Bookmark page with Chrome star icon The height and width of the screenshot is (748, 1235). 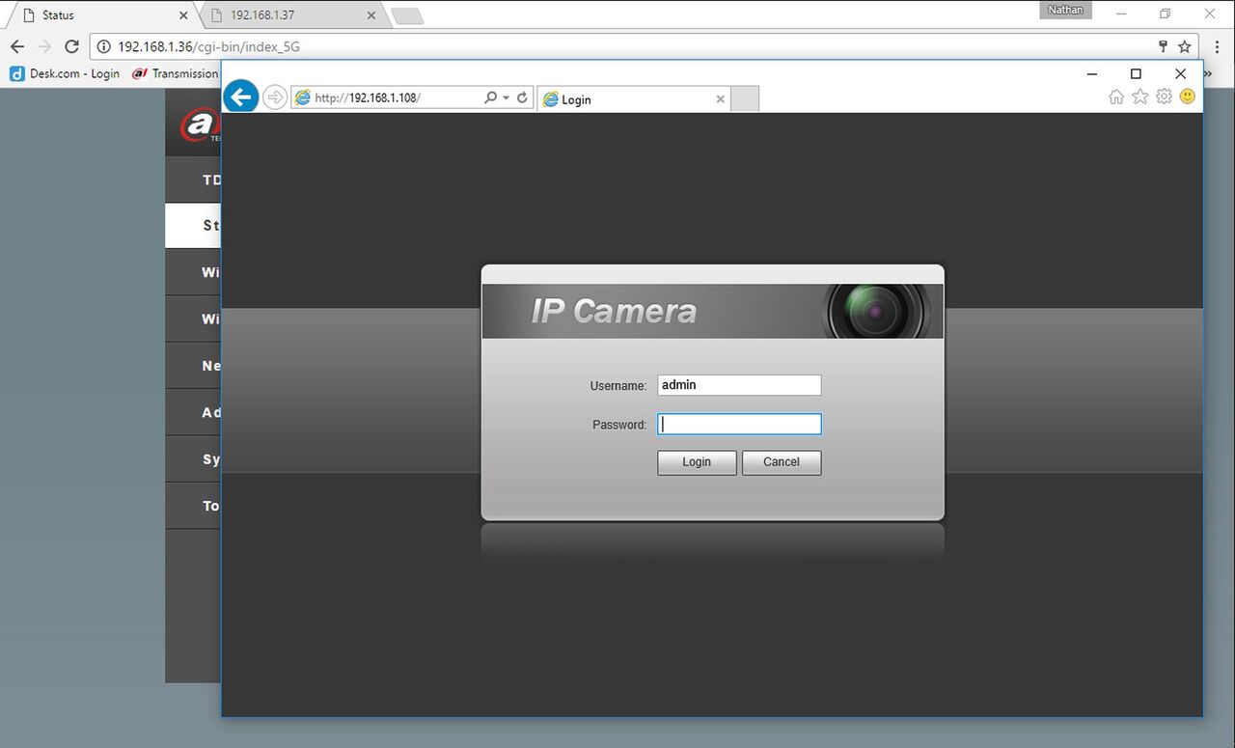tap(1185, 46)
